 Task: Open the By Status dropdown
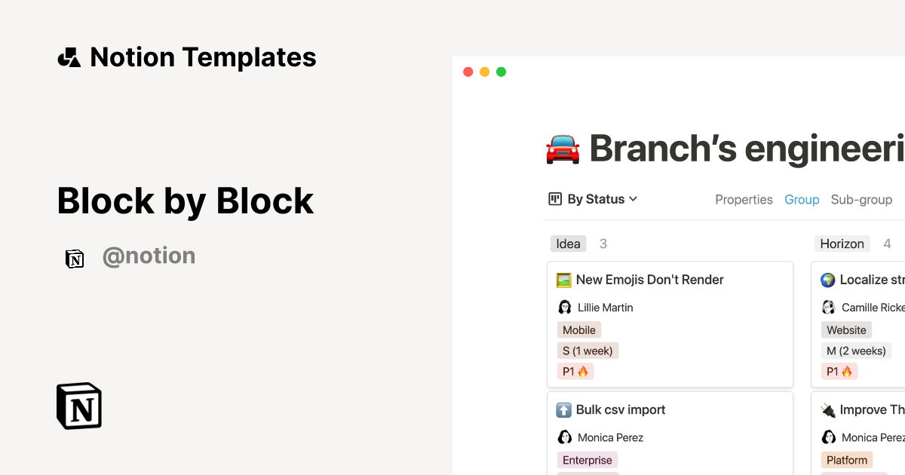[597, 198]
